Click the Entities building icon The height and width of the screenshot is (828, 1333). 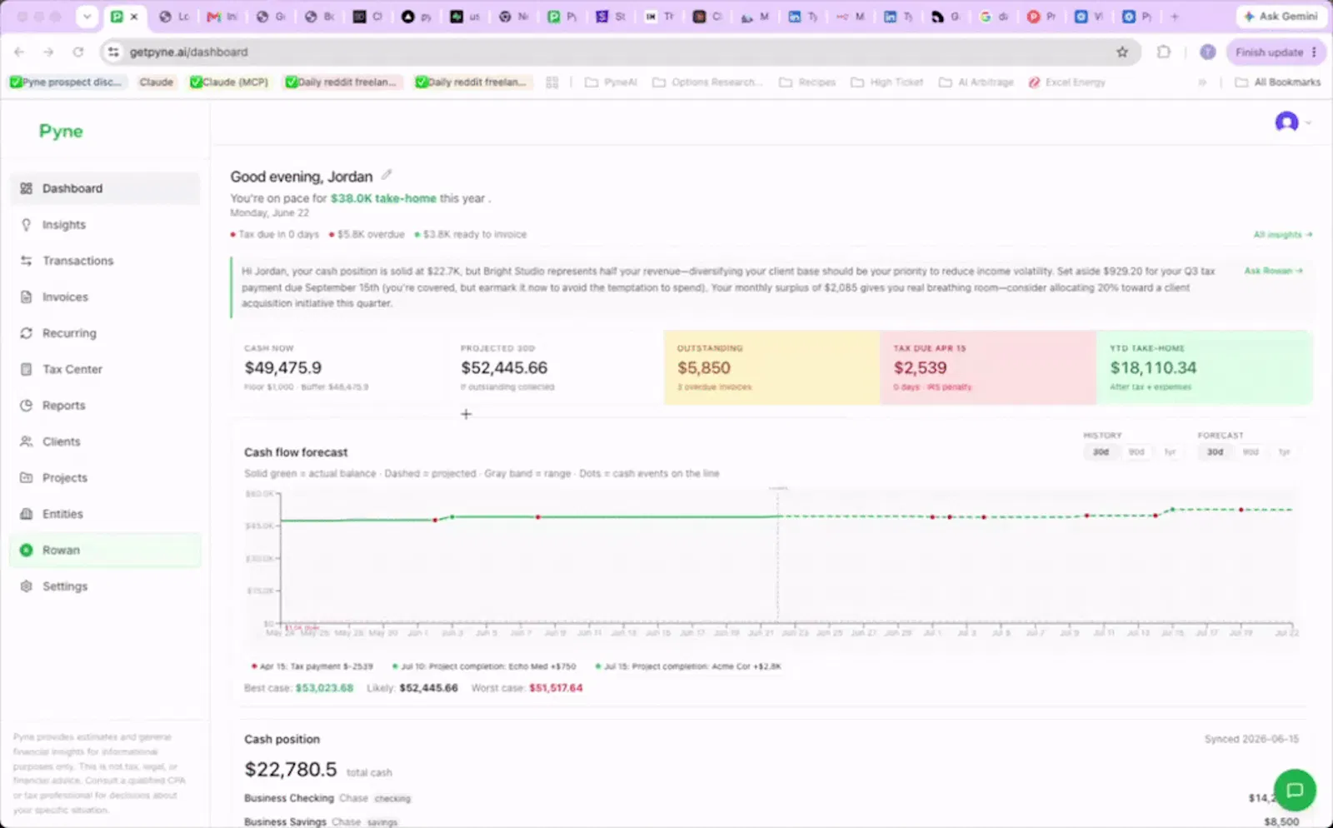click(x=26, y=514)
